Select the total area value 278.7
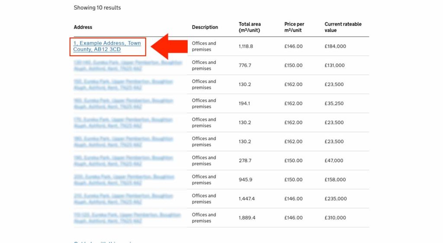The height and width of the screenshot is (243, 443). coord(245,160)
